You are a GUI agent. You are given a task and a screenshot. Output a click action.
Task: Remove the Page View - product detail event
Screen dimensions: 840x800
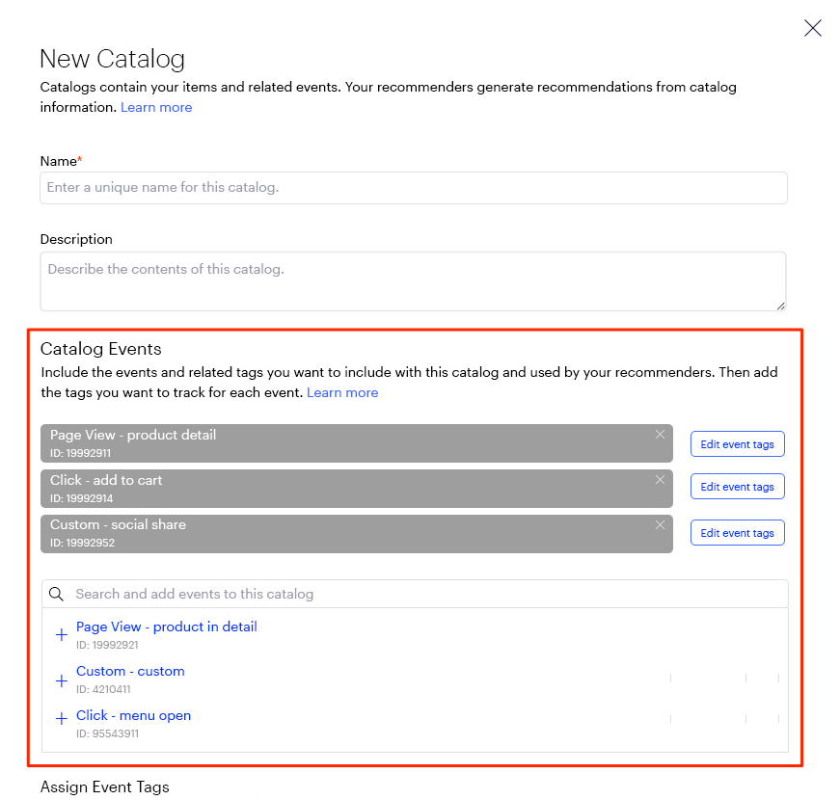pyautogui.click(x=660, y=435)
